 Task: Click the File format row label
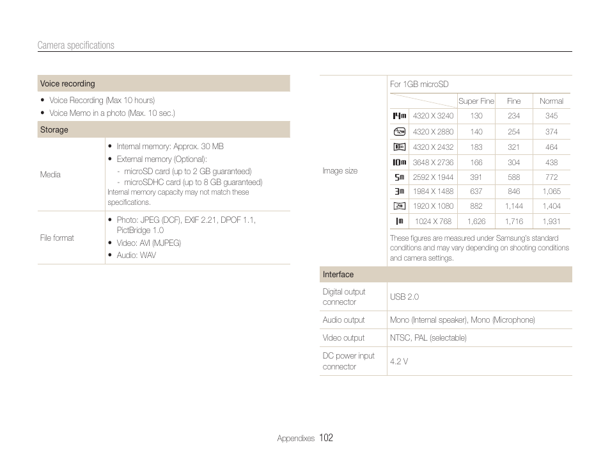tap(57, 238)
